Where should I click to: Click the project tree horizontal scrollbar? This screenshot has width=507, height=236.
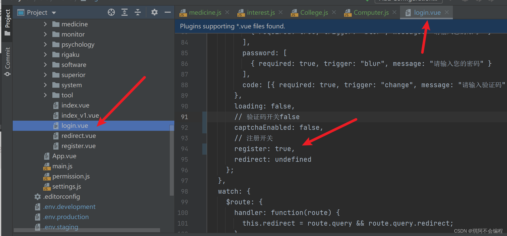tap(87, 230)
